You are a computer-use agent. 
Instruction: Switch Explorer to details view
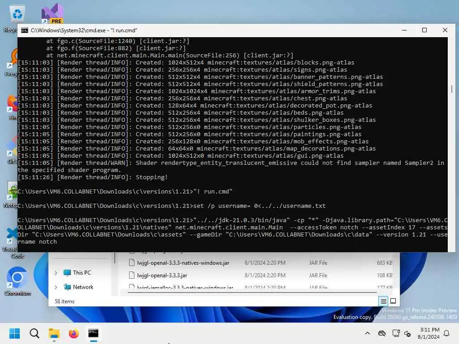tap(384, 301)
